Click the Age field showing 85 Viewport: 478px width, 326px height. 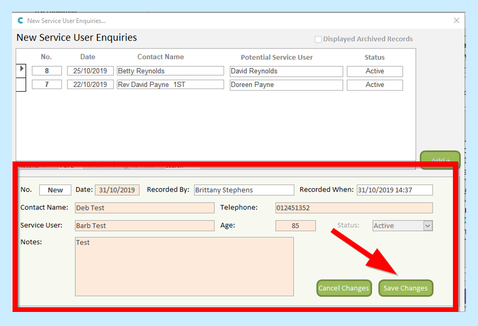tap(296, 226)
